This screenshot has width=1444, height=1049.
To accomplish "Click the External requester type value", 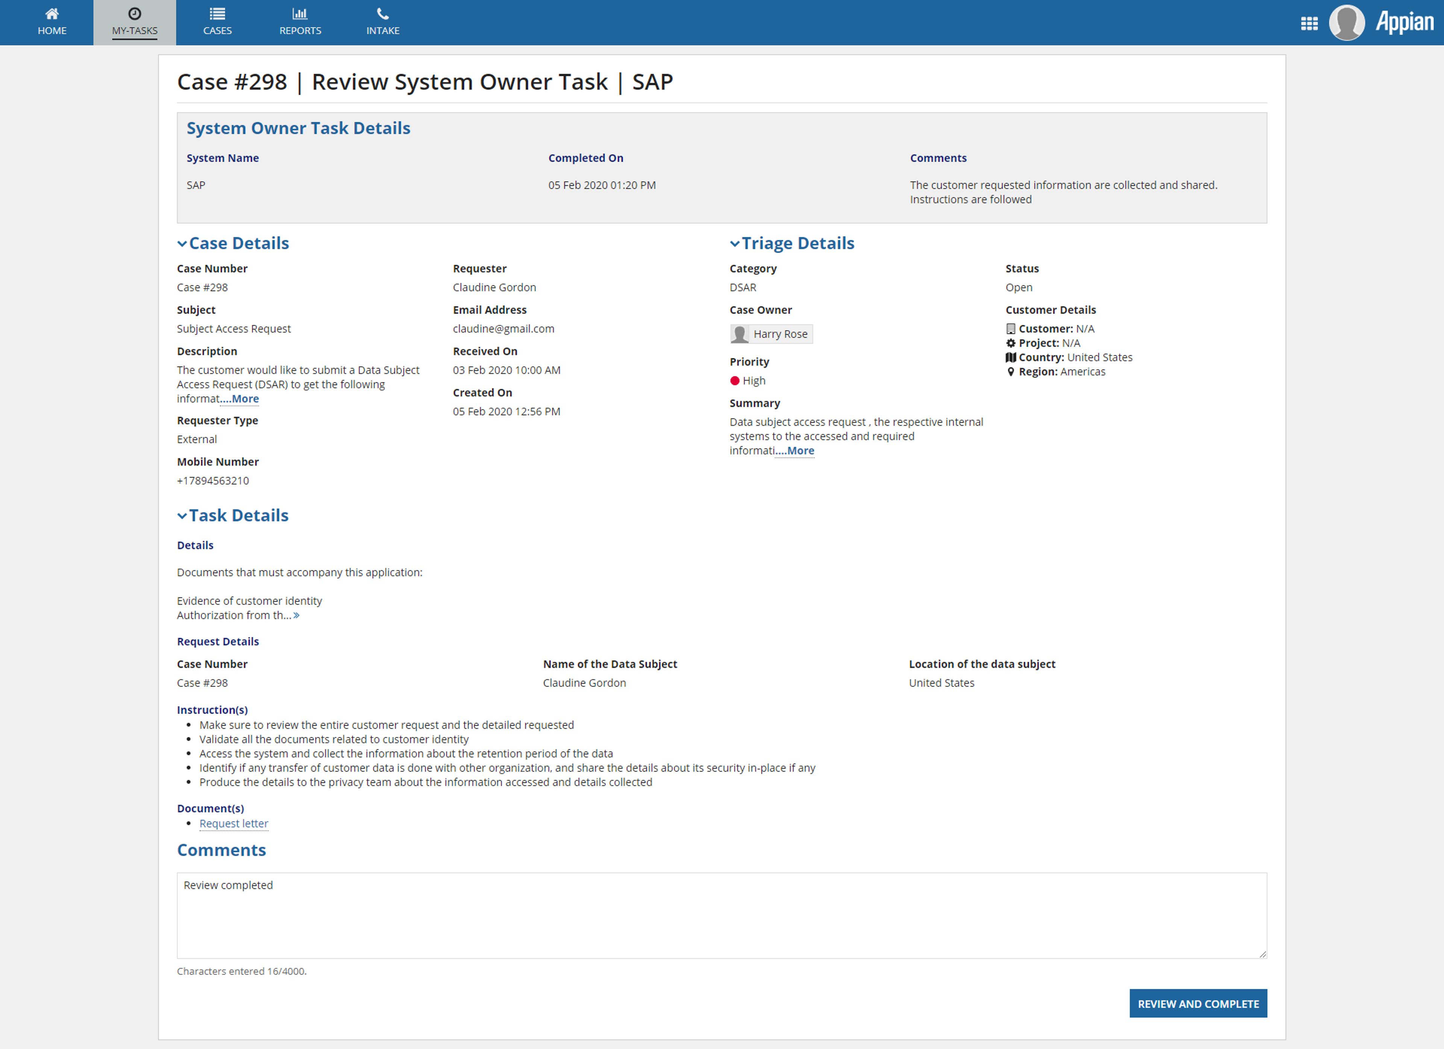I will tap(197, 440).
